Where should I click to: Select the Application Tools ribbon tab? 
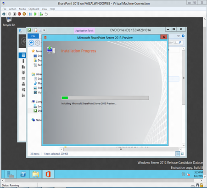pos(84,31)
